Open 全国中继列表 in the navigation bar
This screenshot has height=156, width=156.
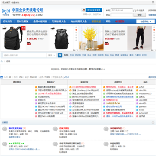40,22
